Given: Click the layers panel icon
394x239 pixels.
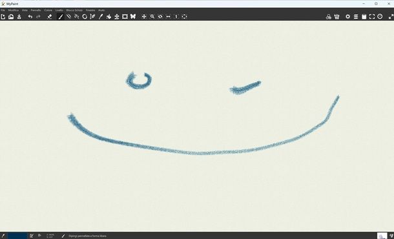Looking at the screenshot, I should pos(356,17).
